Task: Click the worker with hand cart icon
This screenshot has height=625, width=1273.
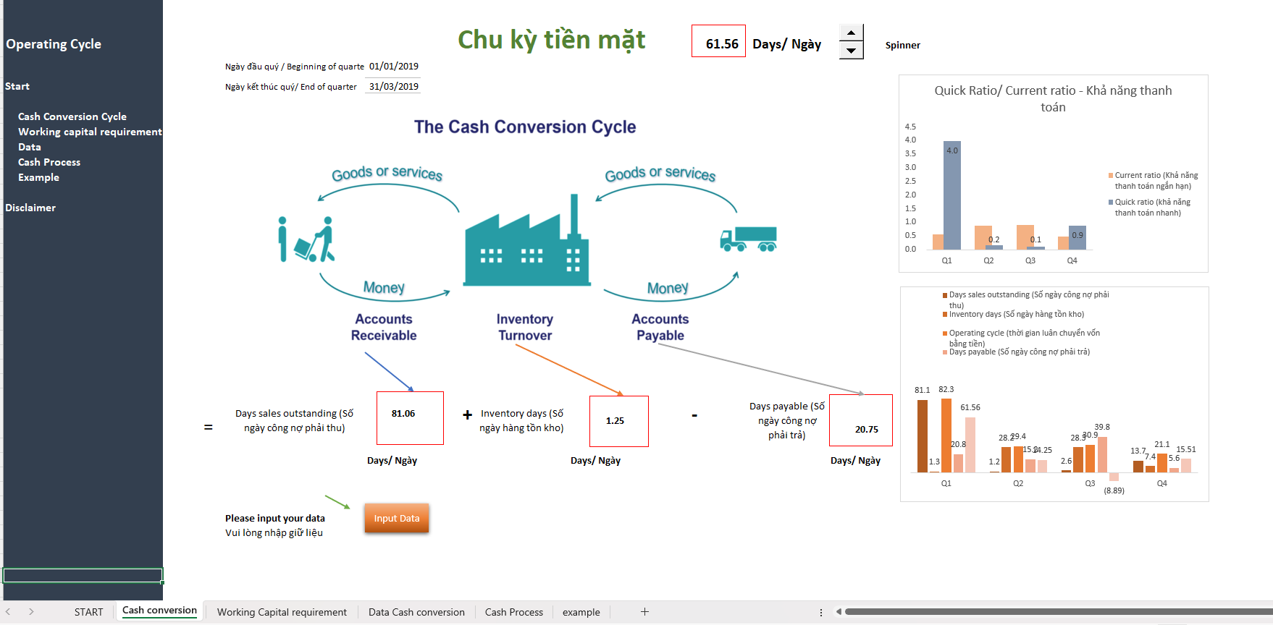Action: pyautogui.click(x=306, y=239)
